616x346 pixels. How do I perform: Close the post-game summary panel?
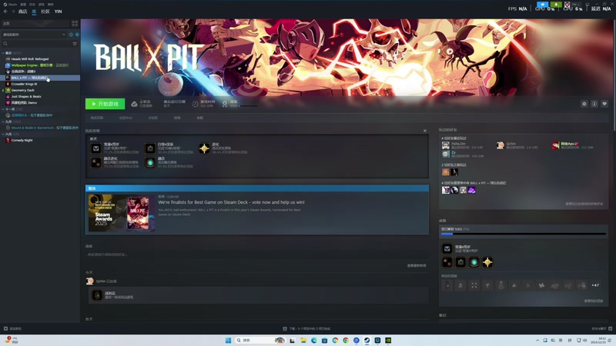(425, 131)
